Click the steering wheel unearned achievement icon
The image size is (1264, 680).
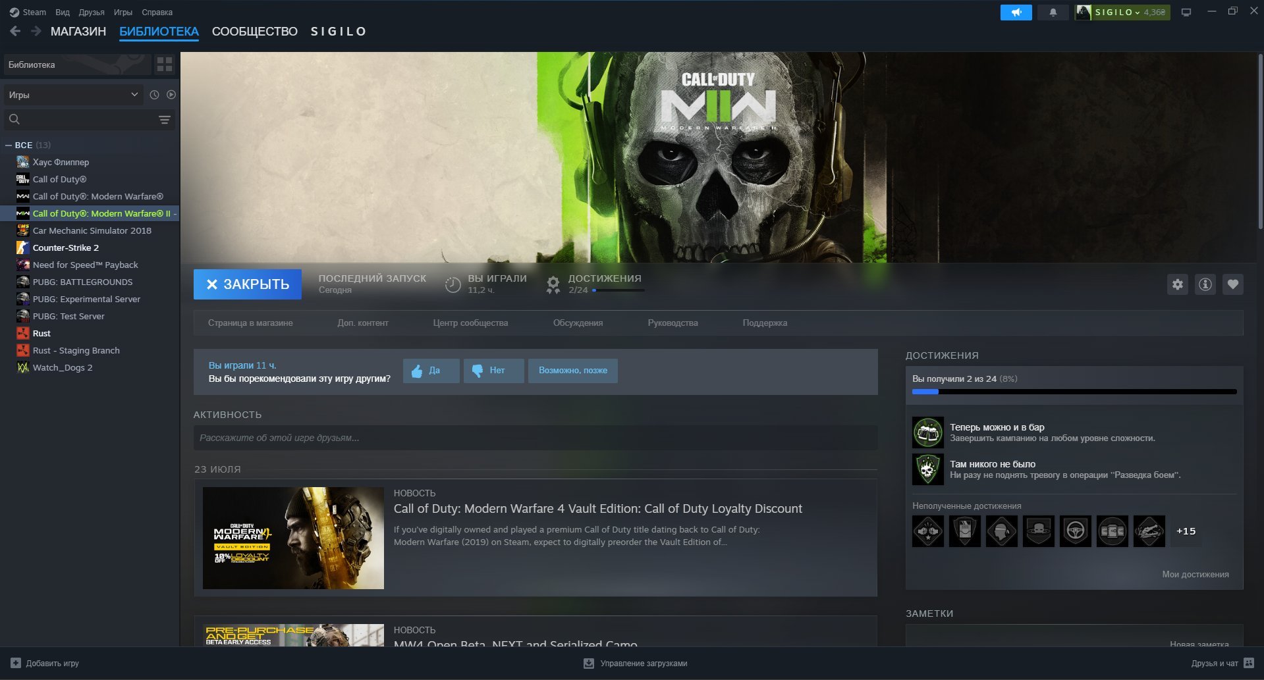point(1076,531)
